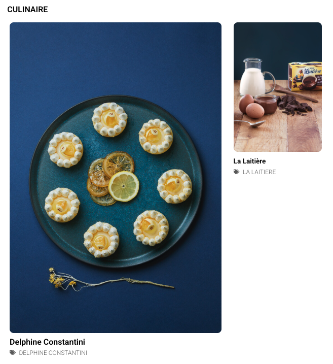Viewport: 333px width, 364px height.
Task: Select the DELPHINE CONSTANTINI tag link
Action: tap(53, 353)
